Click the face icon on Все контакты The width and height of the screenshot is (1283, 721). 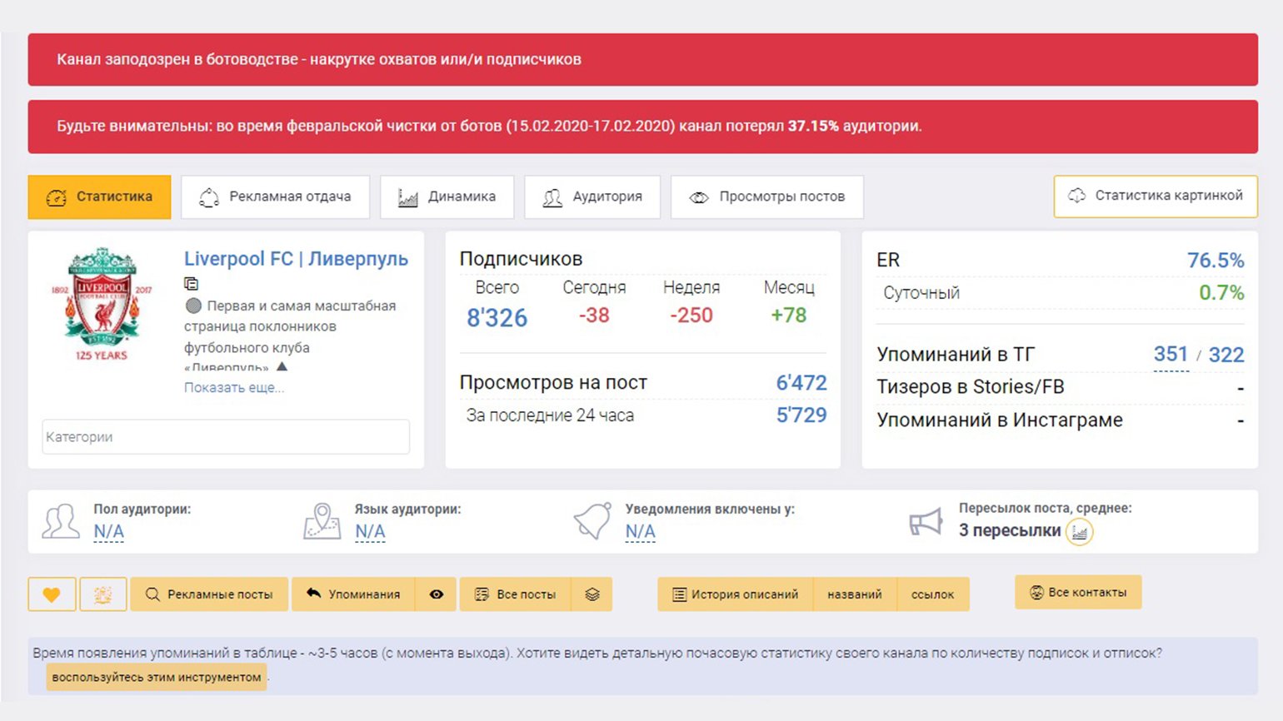[1036, 592]
